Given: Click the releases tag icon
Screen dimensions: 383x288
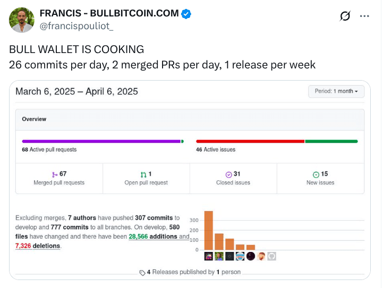Looking at the screenshot, I should point(142,273).
